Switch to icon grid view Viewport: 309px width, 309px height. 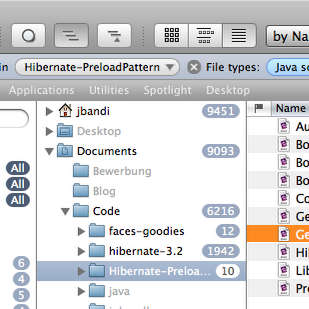(x=171, y=36)
